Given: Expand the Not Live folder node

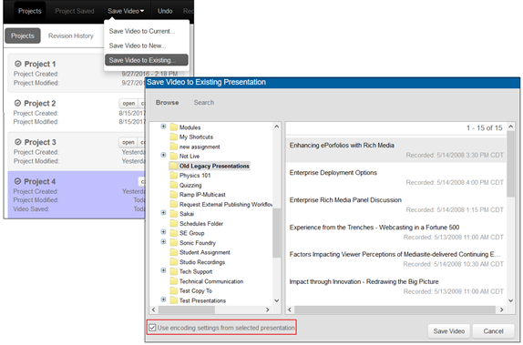Looking at the screenshot, I should point(163,155).
